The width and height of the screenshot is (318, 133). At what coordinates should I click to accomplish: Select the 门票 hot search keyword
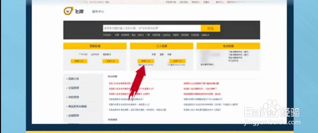[x=148, y=35]
